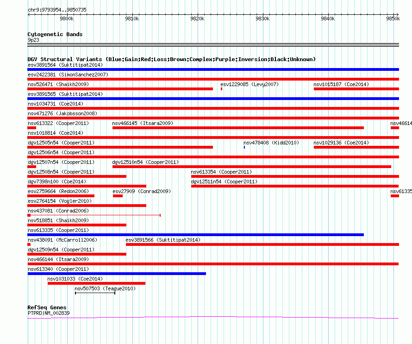Click the red bar under dgv12511n54
The image size is (412, 344).
295,186
